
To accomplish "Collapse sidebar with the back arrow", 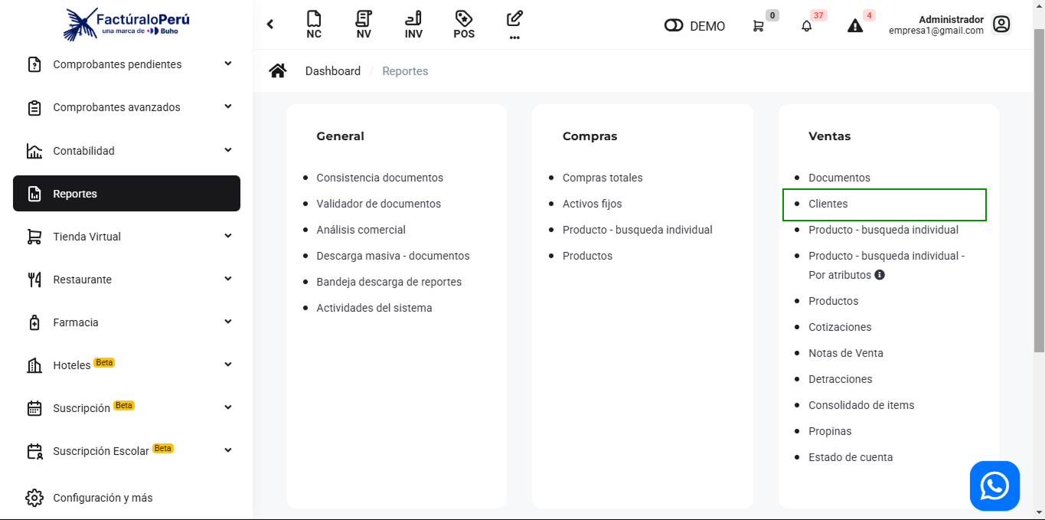I will (270, 25).
